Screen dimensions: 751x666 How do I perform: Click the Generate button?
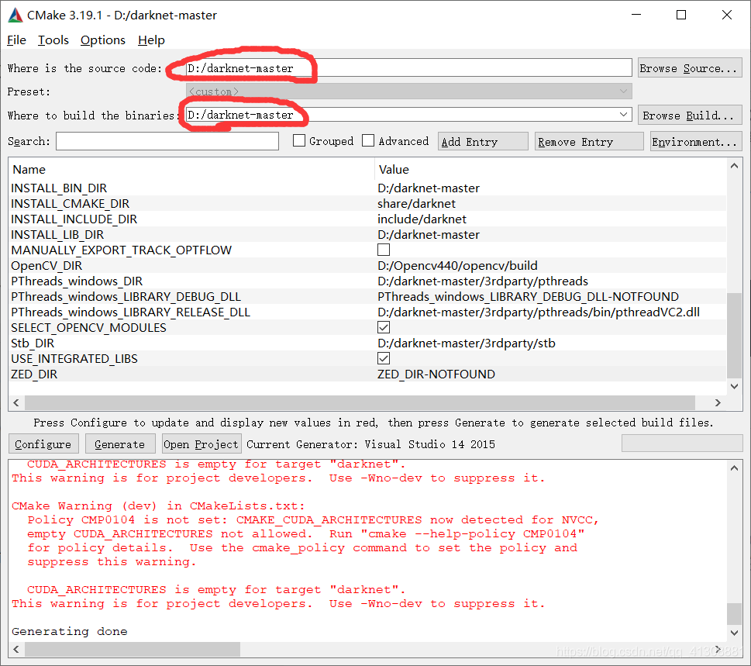coord(119,444)
